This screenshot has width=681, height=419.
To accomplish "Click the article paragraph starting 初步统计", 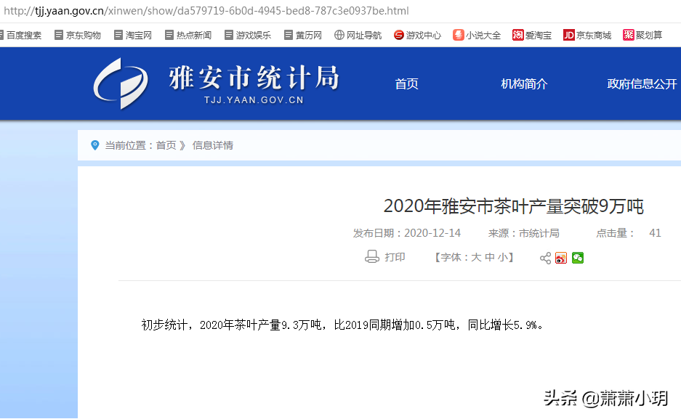I will tap(342, 325).
